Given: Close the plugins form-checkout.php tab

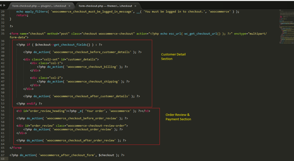Looking at the screenshot, I should (x=69, y=6).
